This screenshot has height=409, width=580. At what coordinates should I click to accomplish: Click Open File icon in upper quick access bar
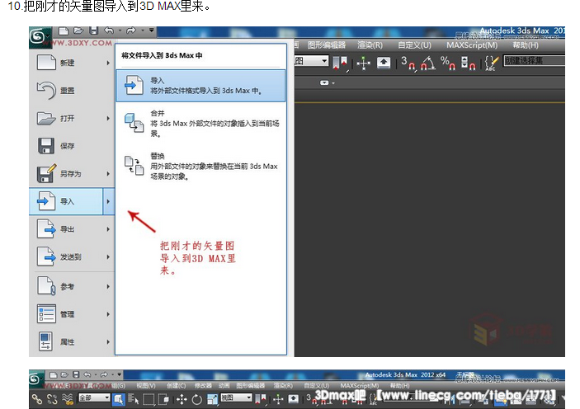click(x=78, y=31)
